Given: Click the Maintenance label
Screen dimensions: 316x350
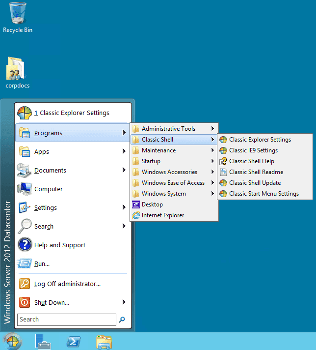Looking at the screenshot, I should [x=158, y=150].
